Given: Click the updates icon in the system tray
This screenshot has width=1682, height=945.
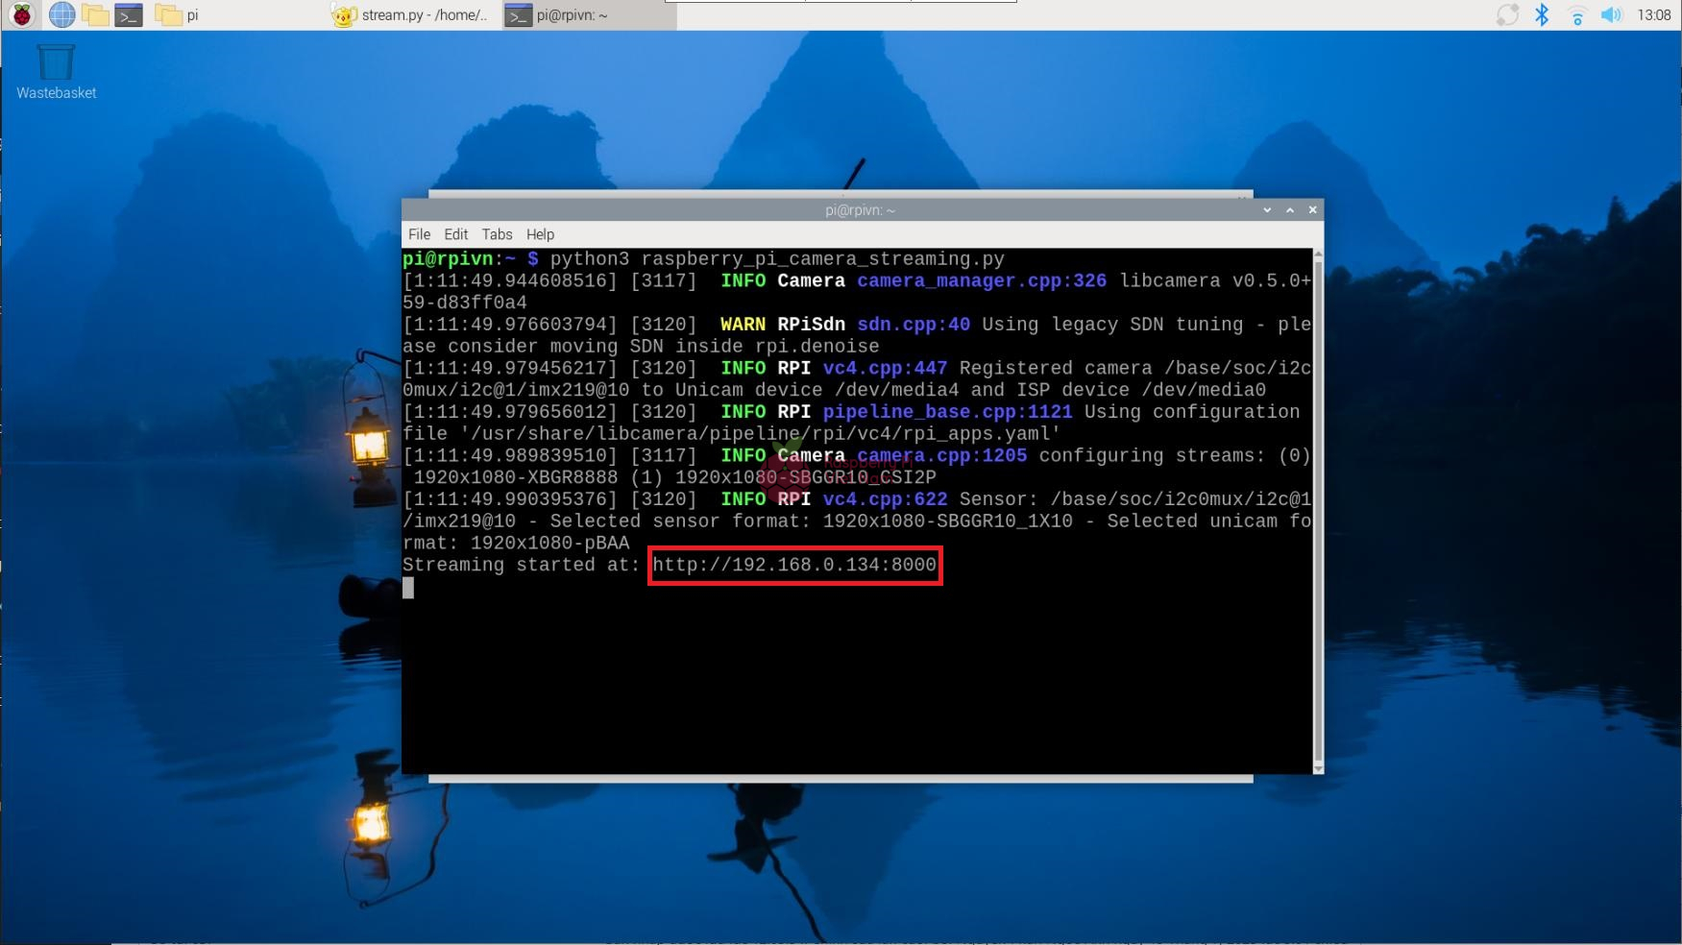Looking at the screenshot, I should tap(1507, 14).
